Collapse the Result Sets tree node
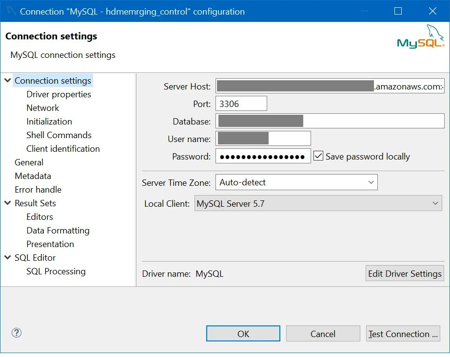The width and height of the screenshot is (450, 357). [8, 203]
